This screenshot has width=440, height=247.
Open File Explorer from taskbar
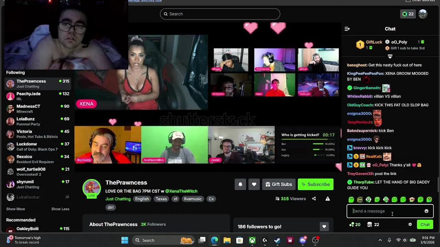[x=227, y=240]
